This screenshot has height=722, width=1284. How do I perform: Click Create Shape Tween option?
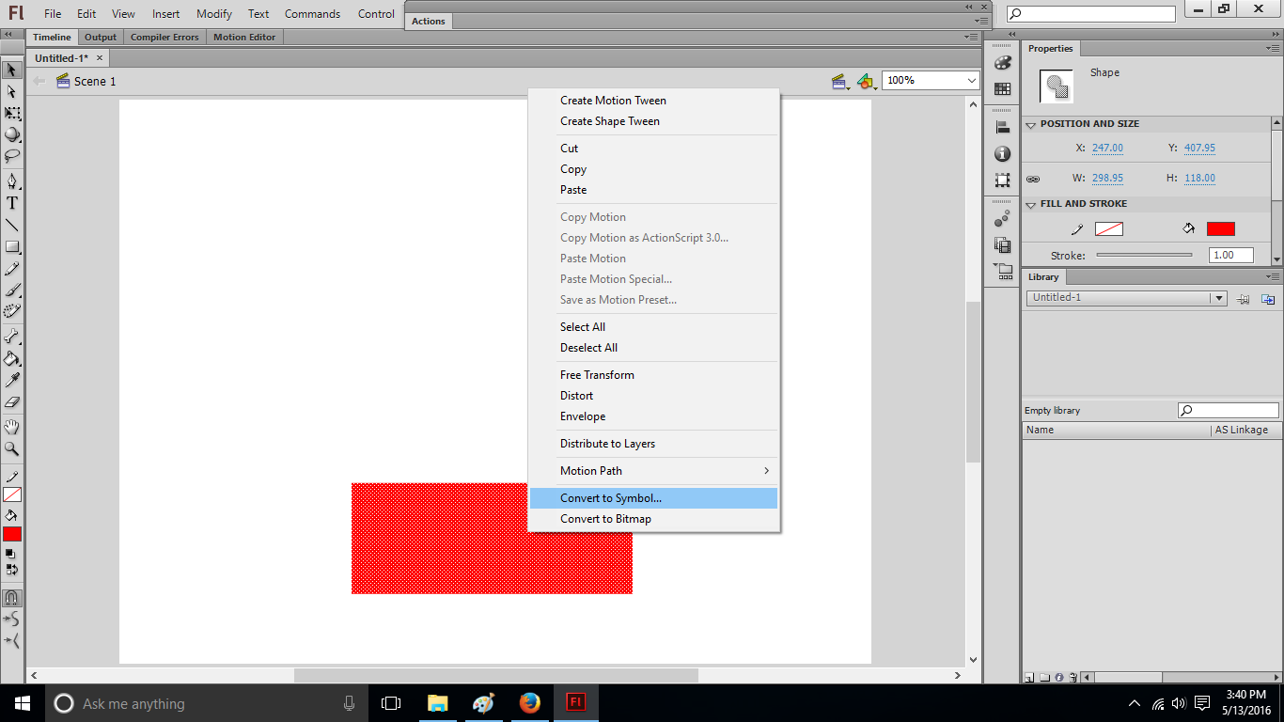pyautogui.click(x=610, y=121)
